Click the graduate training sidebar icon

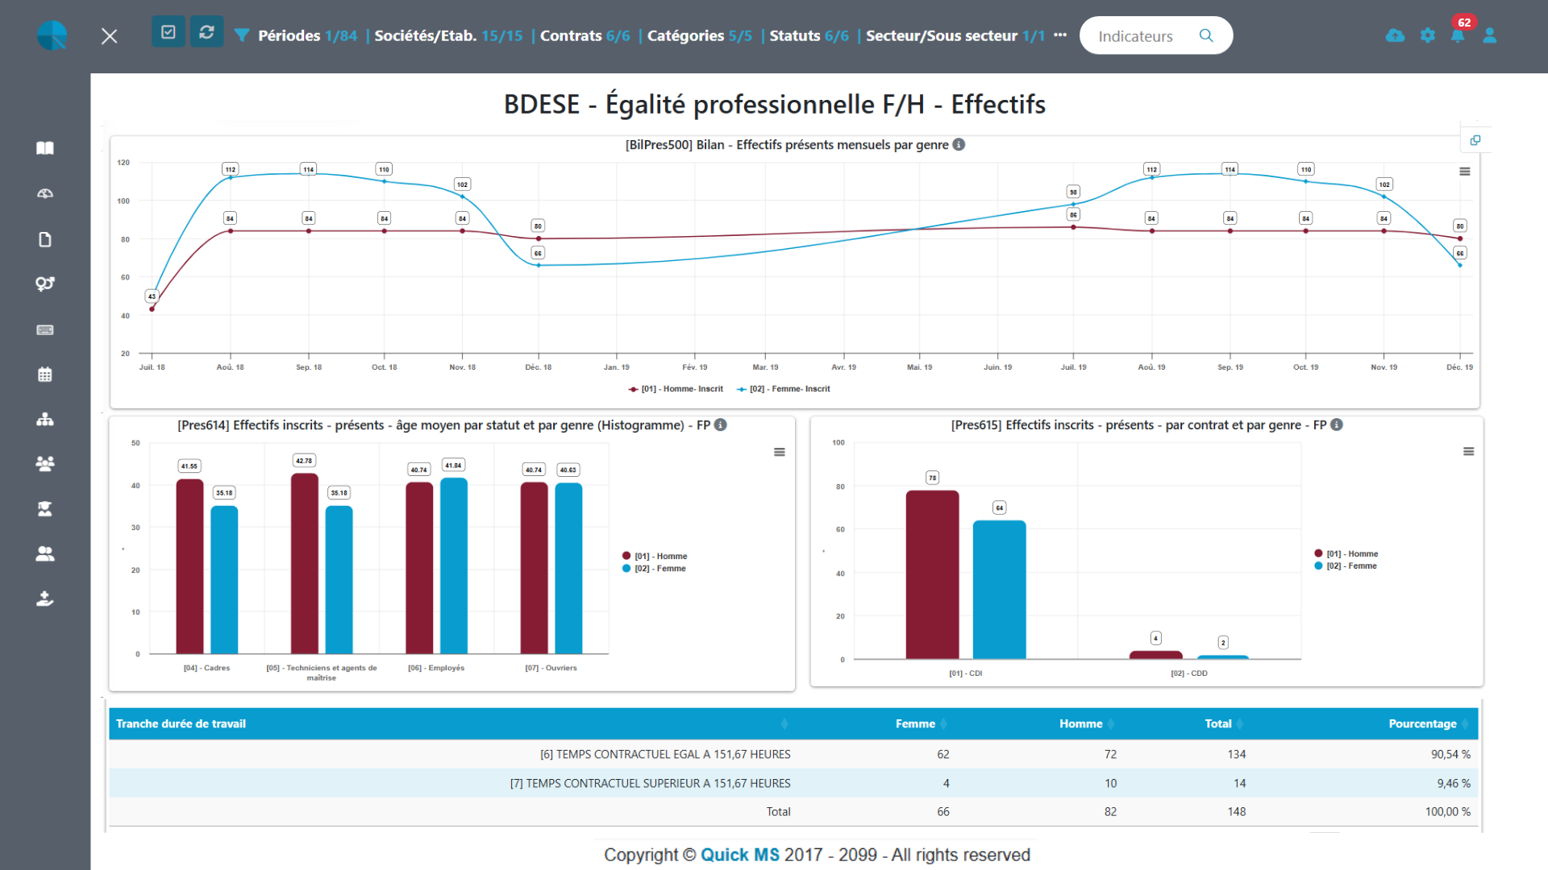point(45,509)
